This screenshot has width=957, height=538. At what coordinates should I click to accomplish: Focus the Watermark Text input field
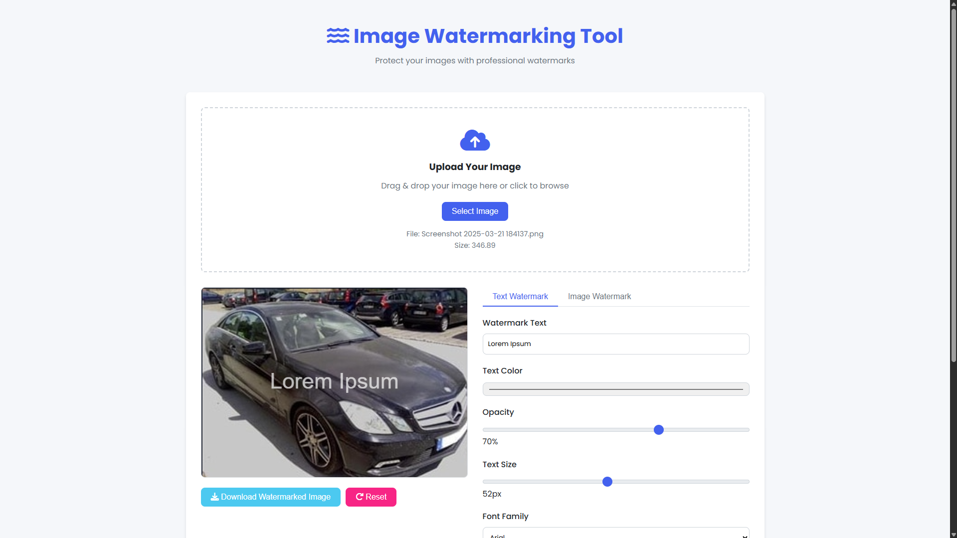(x=616, y=344)
